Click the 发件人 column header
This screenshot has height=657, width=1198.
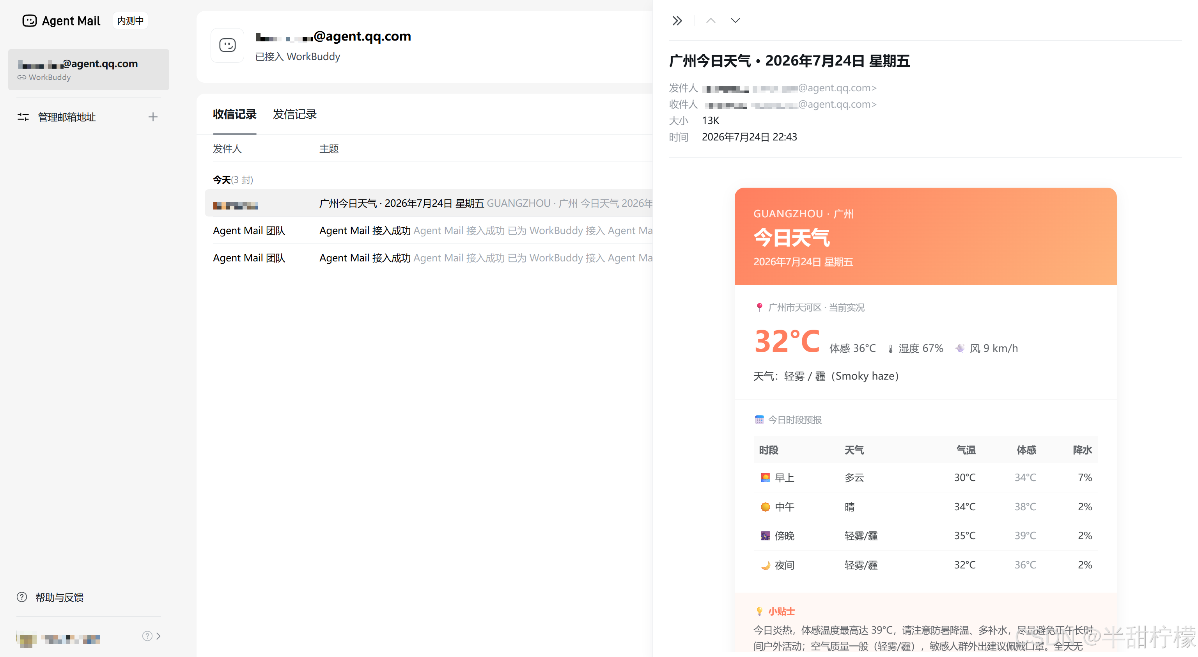[227, 149]
